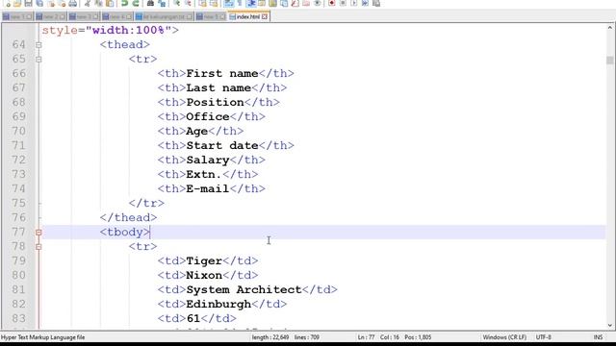
Task: Click the Open file toolbar icon
Action: point(17,4)
